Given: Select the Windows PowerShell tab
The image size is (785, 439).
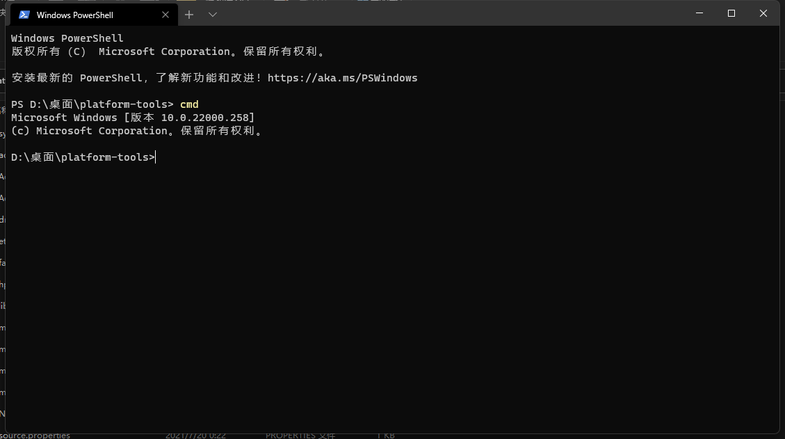Looking at the screenshot, I should pyautogui.click(x=94, y=15).
